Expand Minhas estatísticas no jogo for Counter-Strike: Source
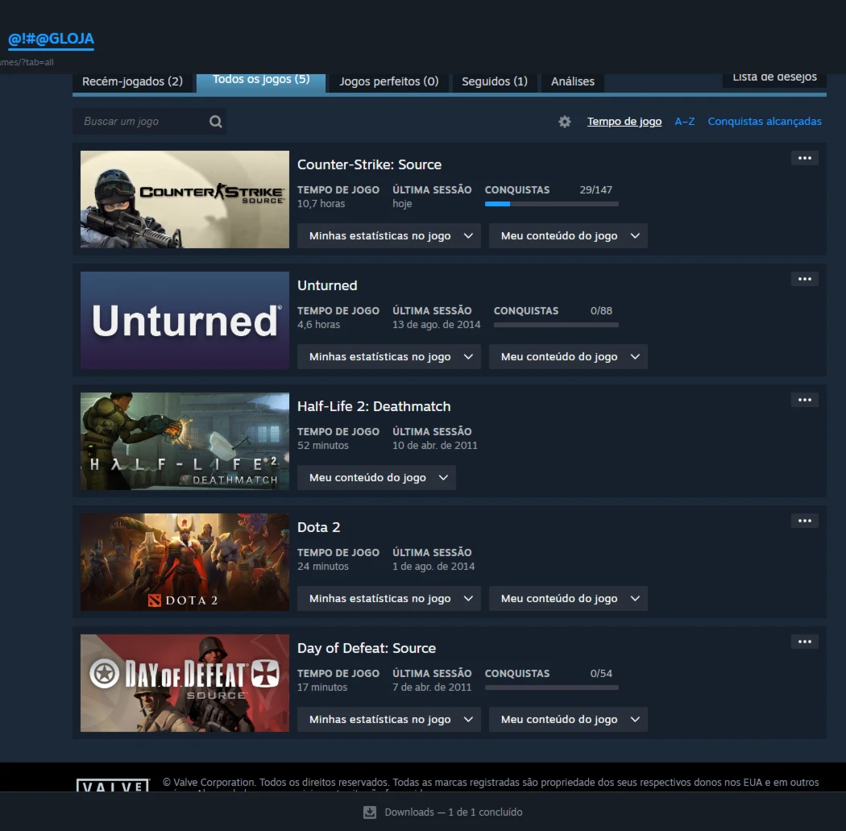 [389, 236]
